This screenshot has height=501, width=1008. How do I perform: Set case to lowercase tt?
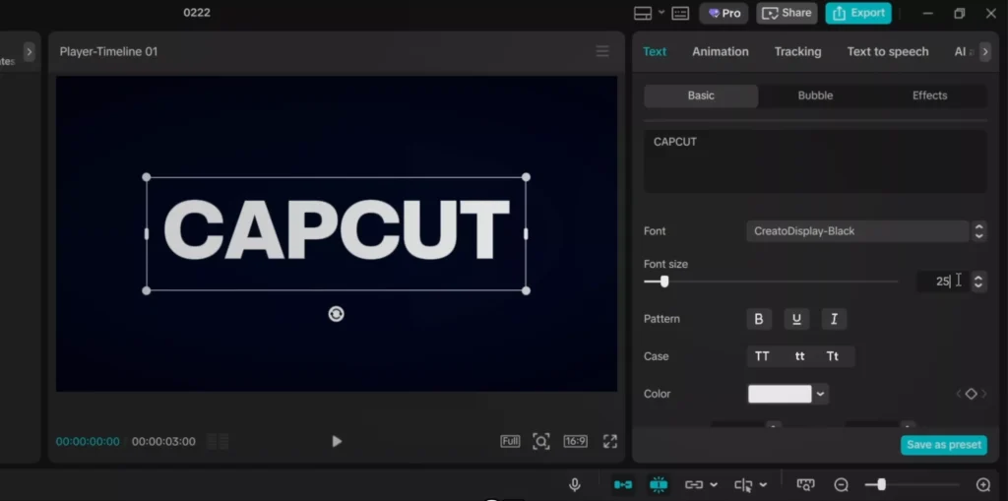point(799,356)
